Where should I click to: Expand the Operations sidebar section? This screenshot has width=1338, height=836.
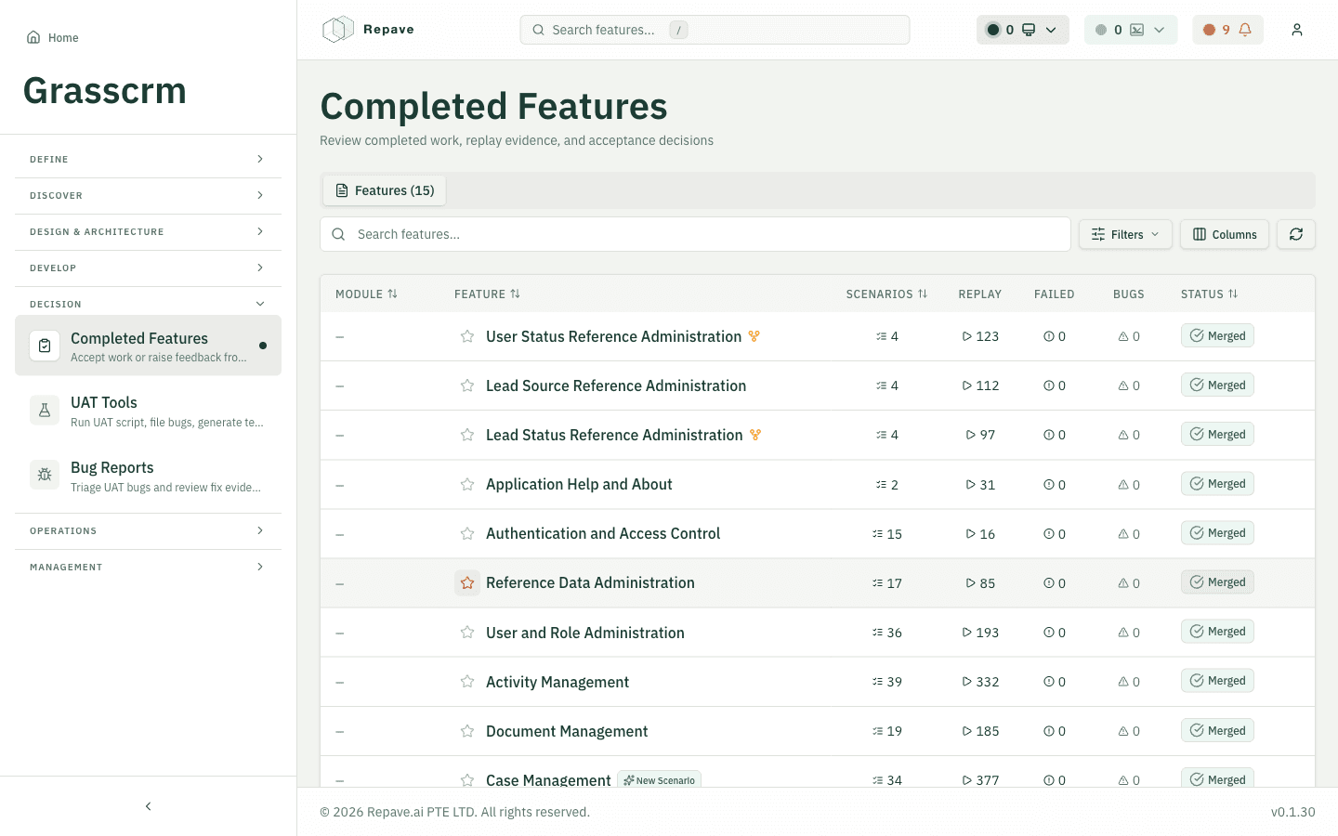(148, 531)
